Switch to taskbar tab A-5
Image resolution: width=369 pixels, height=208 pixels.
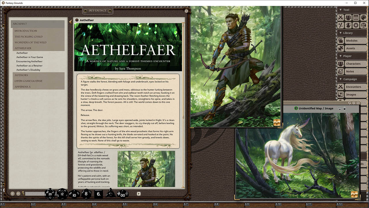pos(124,204)
